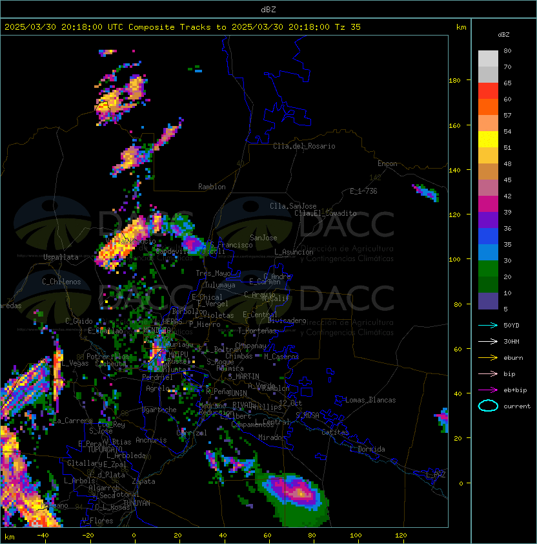Viewport: 537px width, 544px height.
Task: Click the Perdriel place label
Action: pos(157,377)
